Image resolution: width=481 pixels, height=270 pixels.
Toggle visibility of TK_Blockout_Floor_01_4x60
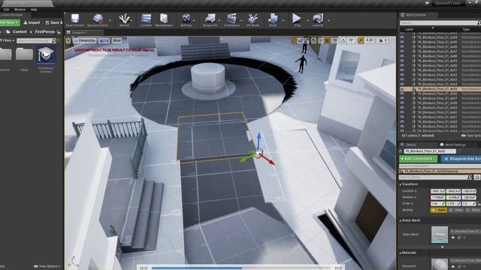[402, 112]
